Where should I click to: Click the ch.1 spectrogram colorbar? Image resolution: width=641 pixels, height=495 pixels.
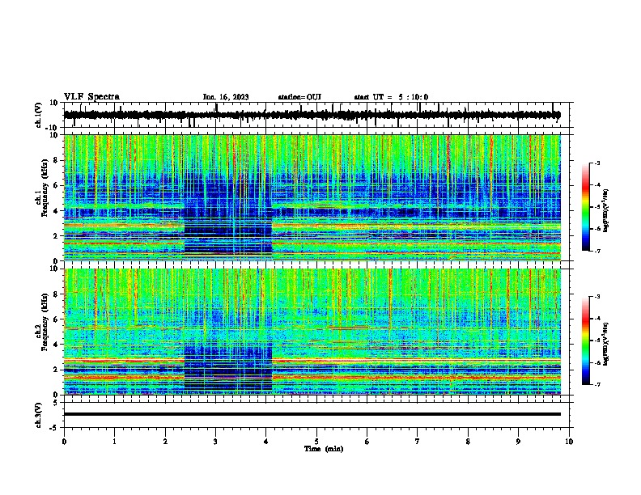coord(586,206)
